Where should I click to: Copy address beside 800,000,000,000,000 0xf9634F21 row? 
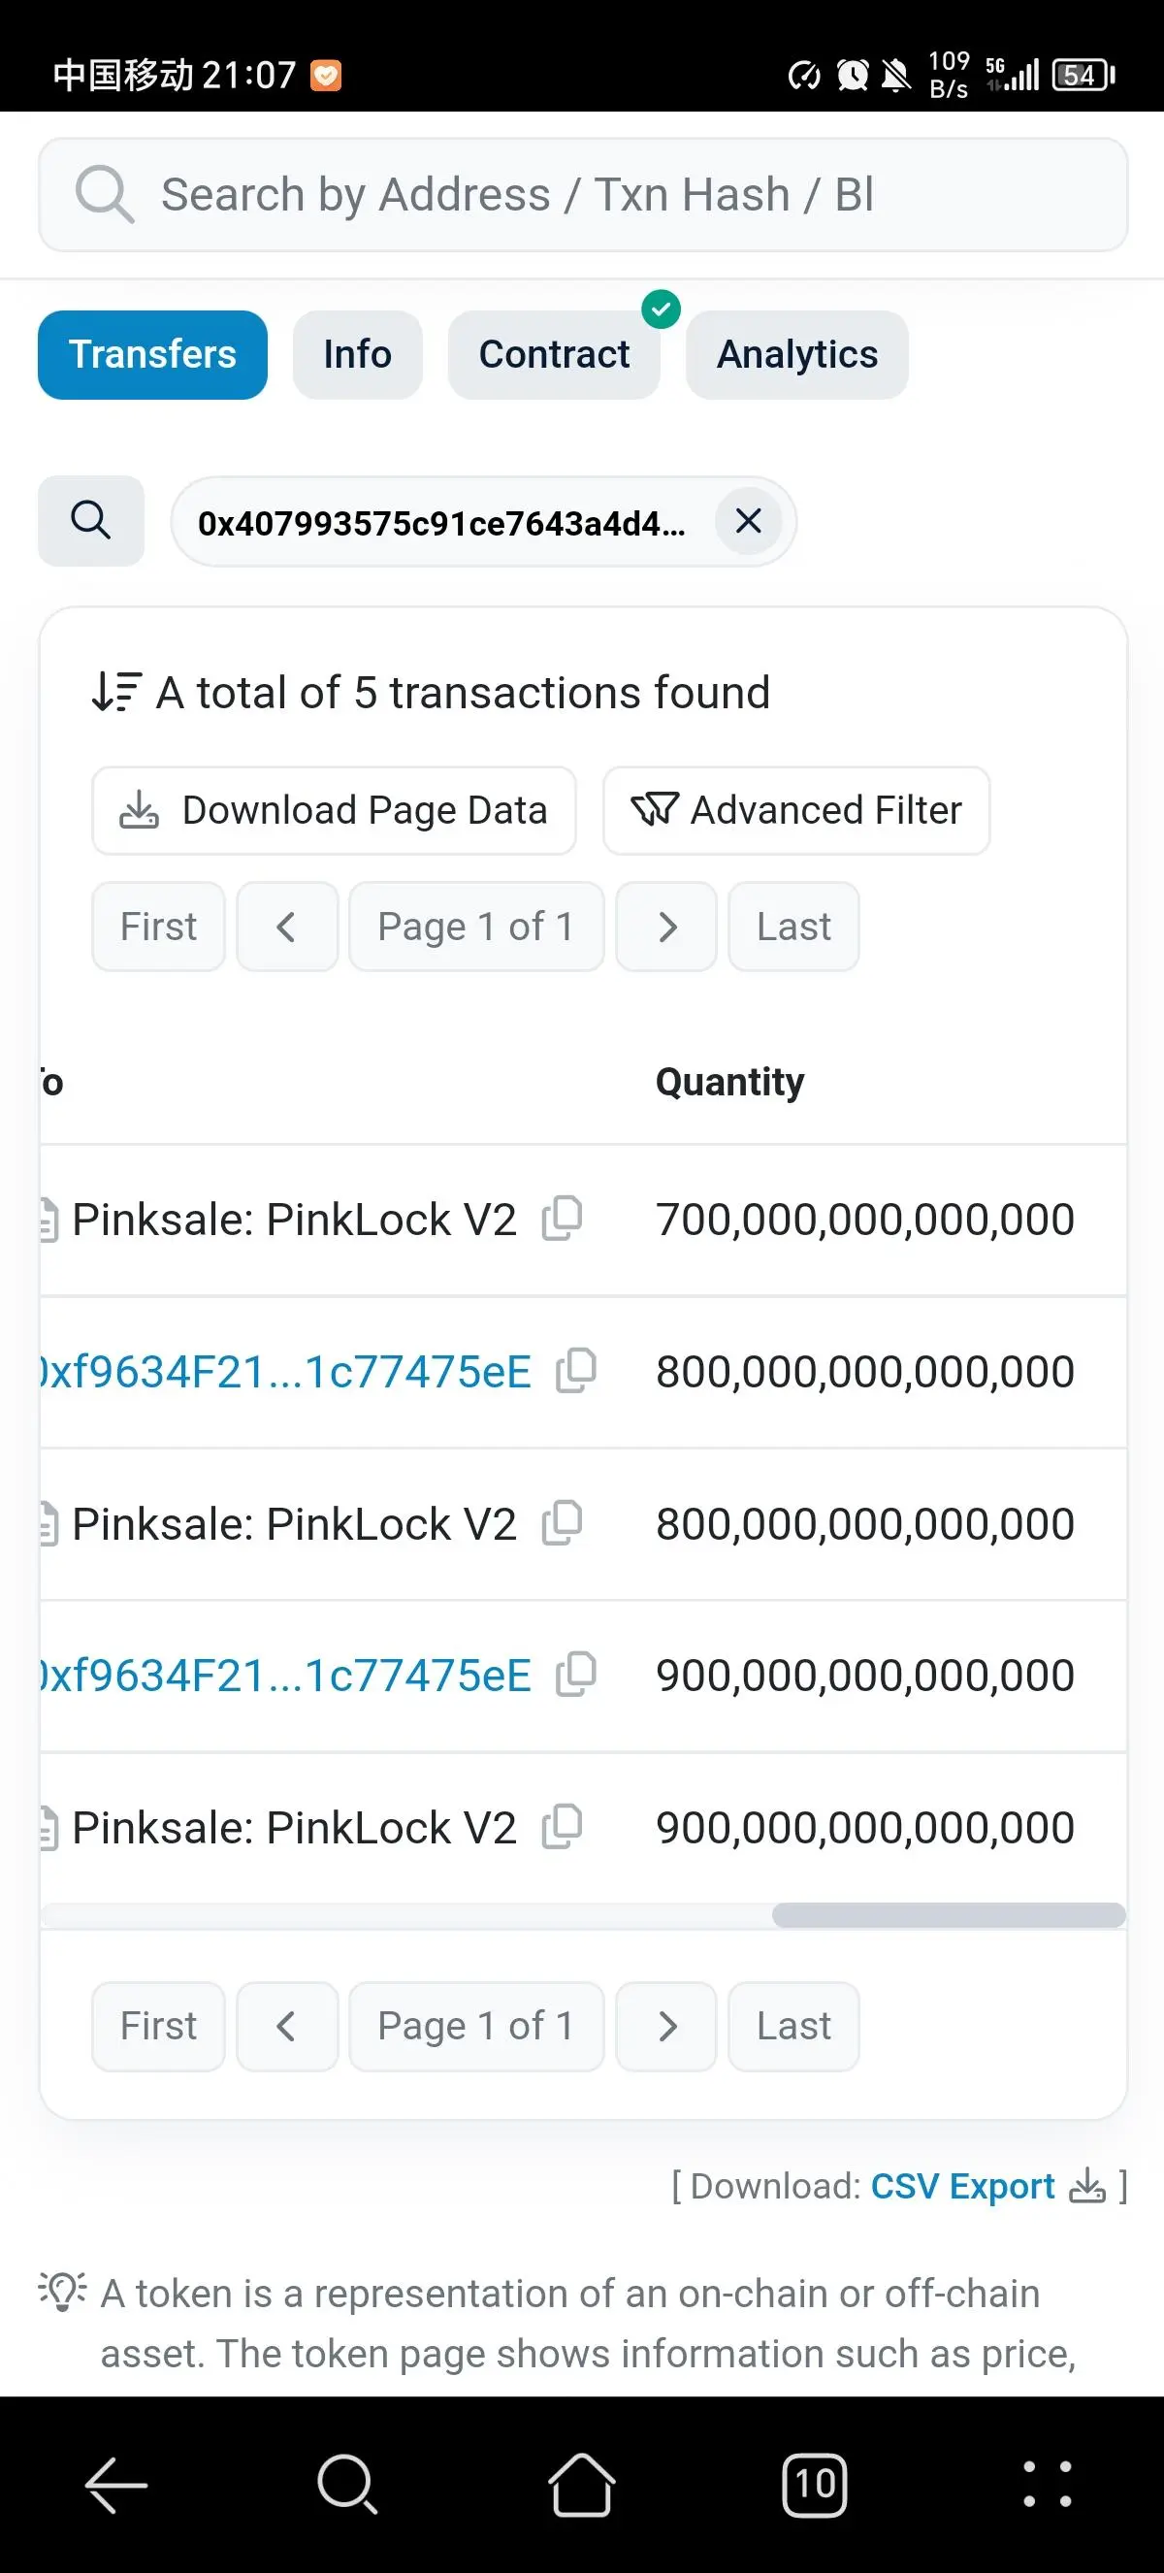pyautogui.click(x=576, y=1370)
